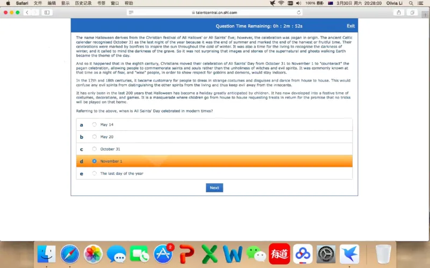
Task: Toggle Safari sidebar button
Action: 47,12
